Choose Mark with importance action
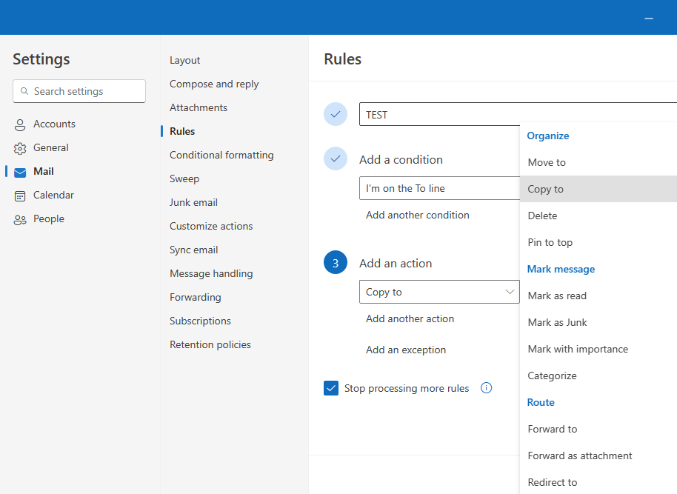This screenshot has height=494, width=677. 598,349
